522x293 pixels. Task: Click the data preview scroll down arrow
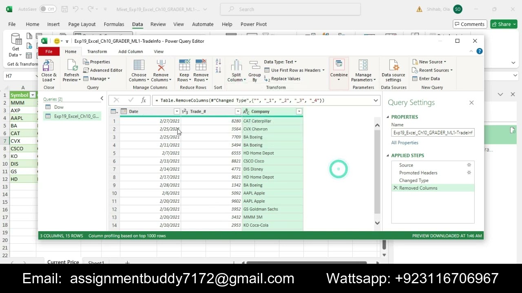coord(377,223)
